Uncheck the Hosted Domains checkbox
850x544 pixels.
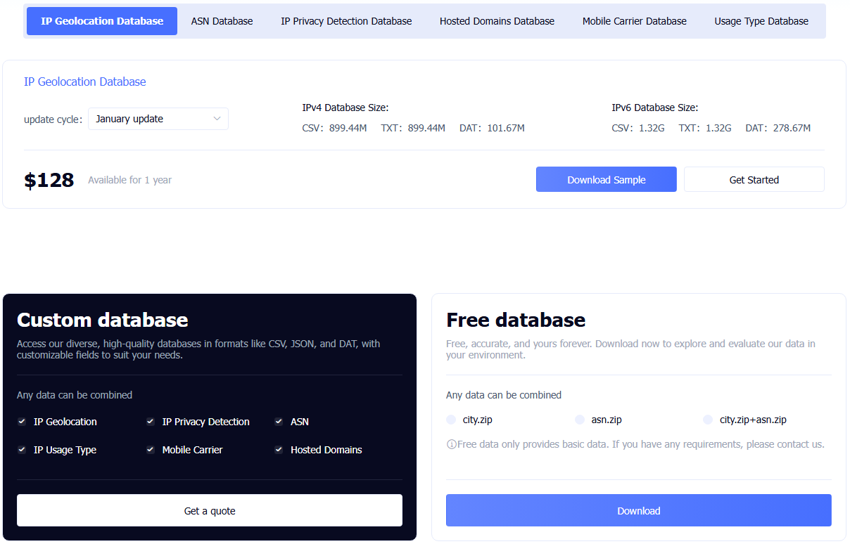point(279,450)
